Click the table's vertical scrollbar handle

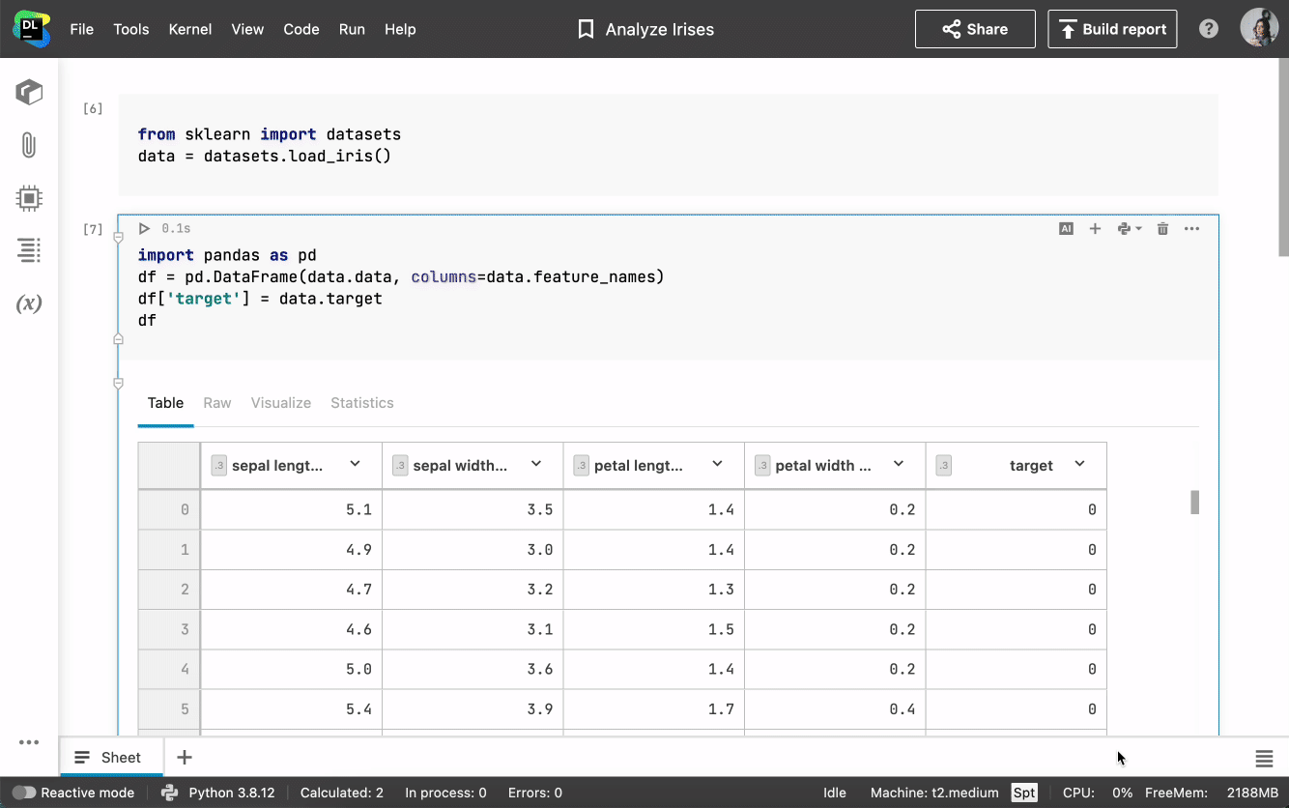pos(1194,503)
